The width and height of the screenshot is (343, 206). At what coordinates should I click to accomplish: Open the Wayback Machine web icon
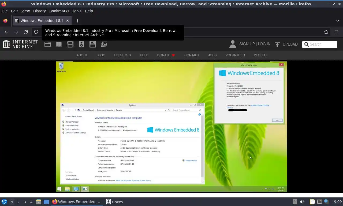(x=48, y=44)
